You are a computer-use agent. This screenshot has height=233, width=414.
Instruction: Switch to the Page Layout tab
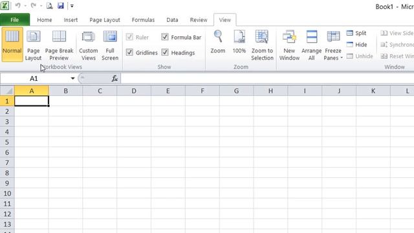pyautogui.click(x=105, y=20)
